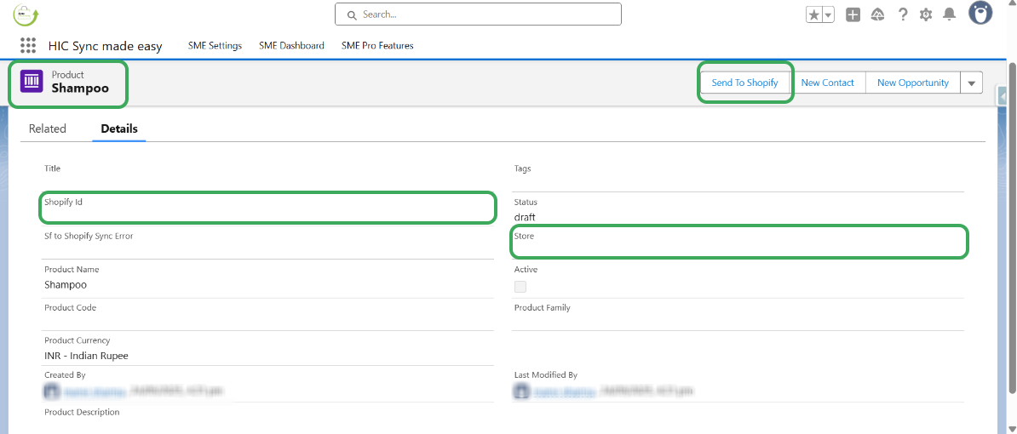Click the Status value draft

coord(525,217)
